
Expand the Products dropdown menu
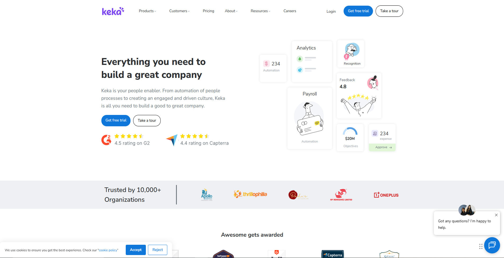click(147, 11)
